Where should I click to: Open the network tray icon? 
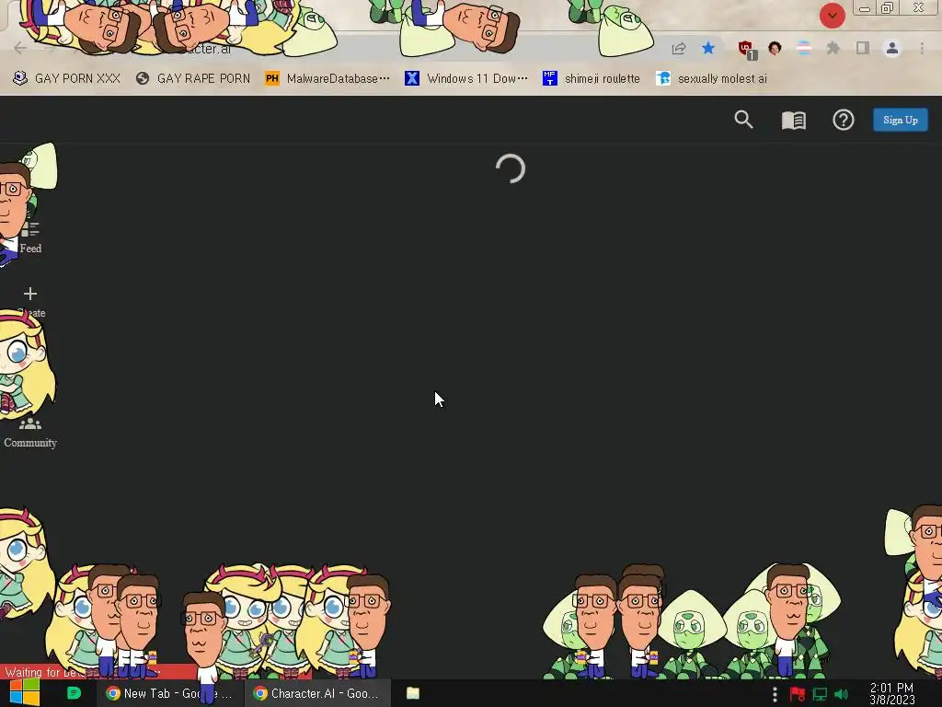[820, 694]
